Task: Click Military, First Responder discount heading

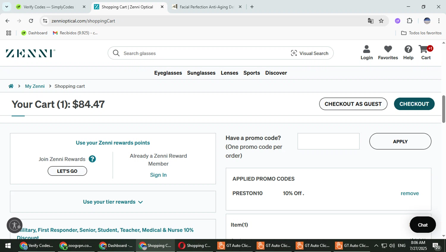Action: (105, 234)
